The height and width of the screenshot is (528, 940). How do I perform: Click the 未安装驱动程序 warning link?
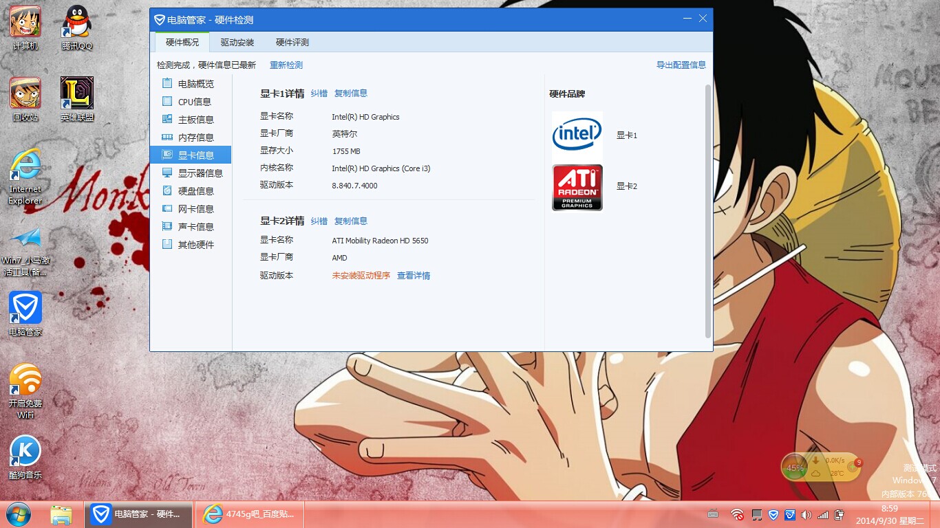tap(361, 276)
